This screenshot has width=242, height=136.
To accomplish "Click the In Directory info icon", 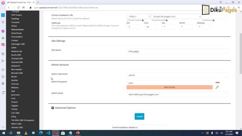I will click(x=214, y=20).
